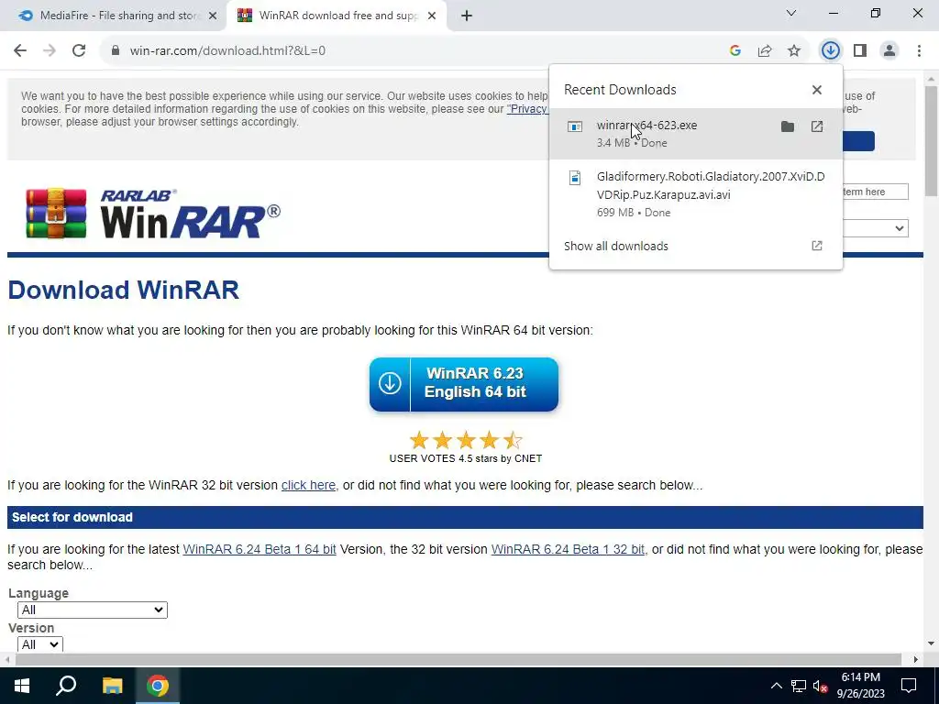
Task: Expand the Language dropdown
Action: (x=93, y=610)
